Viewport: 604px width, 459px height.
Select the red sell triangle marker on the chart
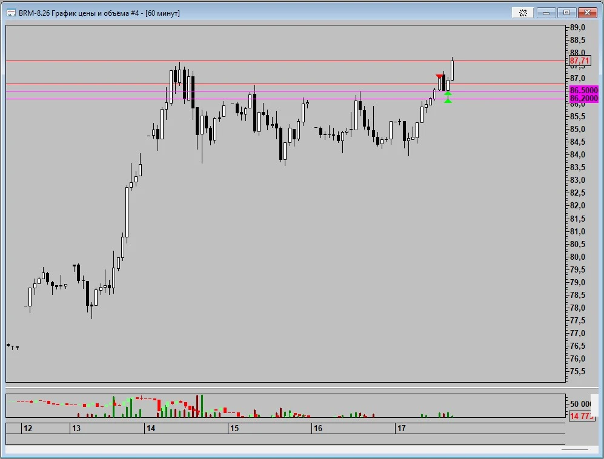tap(439, 76)
